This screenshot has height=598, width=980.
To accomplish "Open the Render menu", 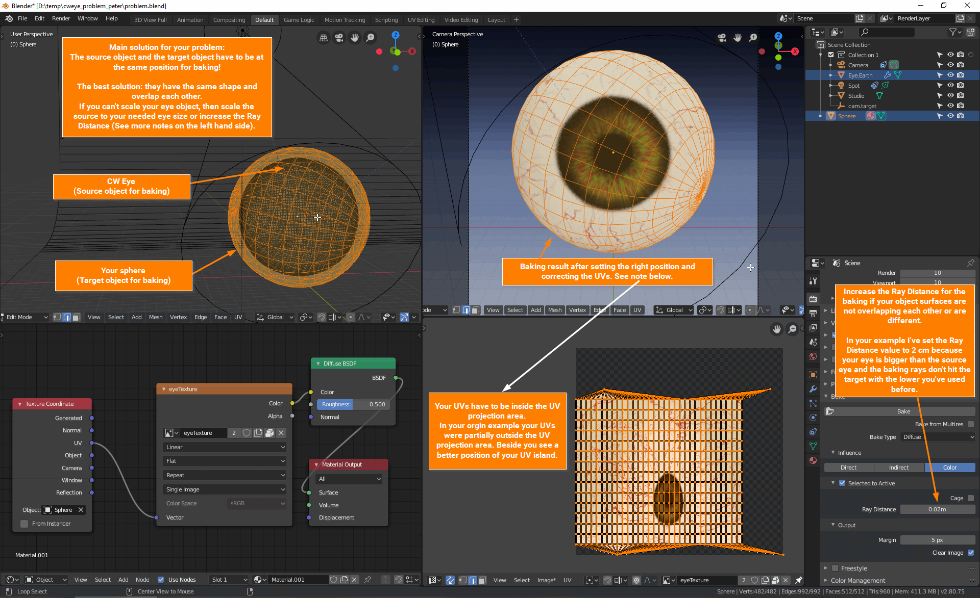I will [61, 18].
